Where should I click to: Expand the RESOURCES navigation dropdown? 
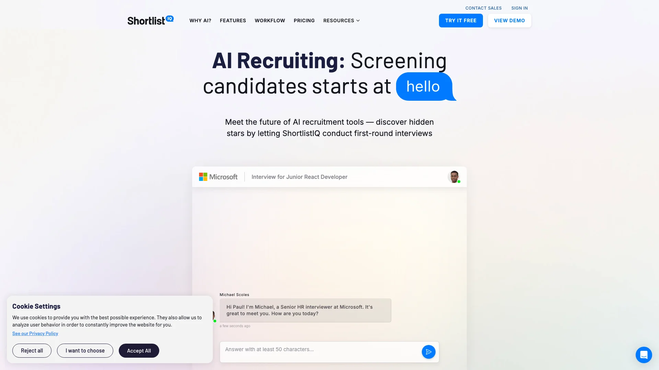pyautogui.click(x=341, y=20)
